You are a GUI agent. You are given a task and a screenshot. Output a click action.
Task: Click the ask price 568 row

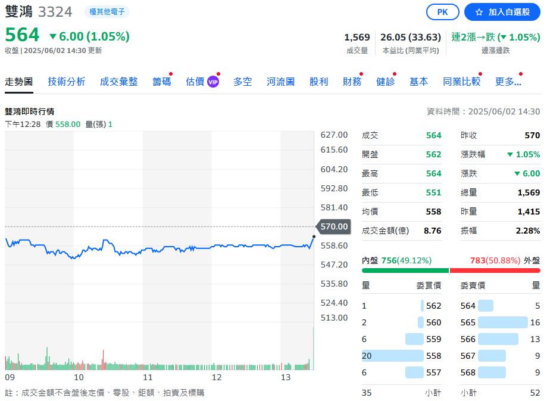(x=500, y=373)
